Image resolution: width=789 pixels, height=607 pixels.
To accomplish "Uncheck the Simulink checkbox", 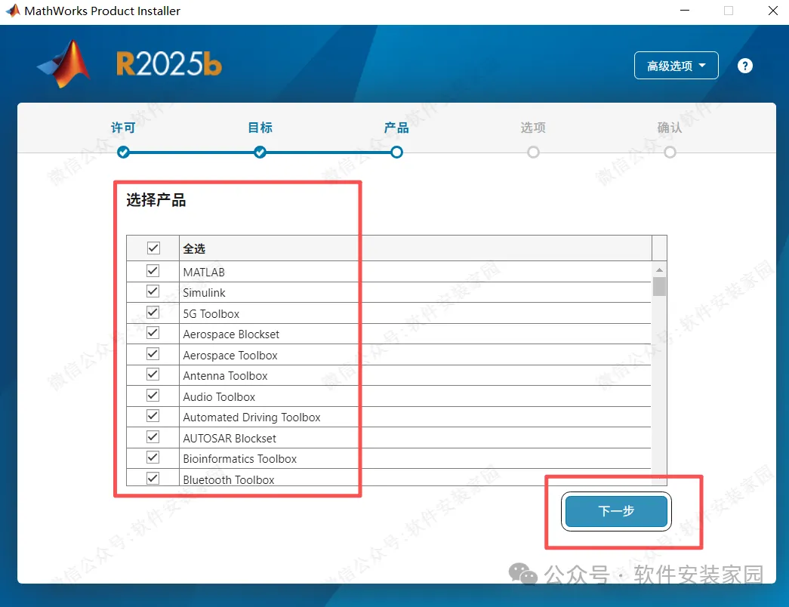I will (x=153, y=291).
